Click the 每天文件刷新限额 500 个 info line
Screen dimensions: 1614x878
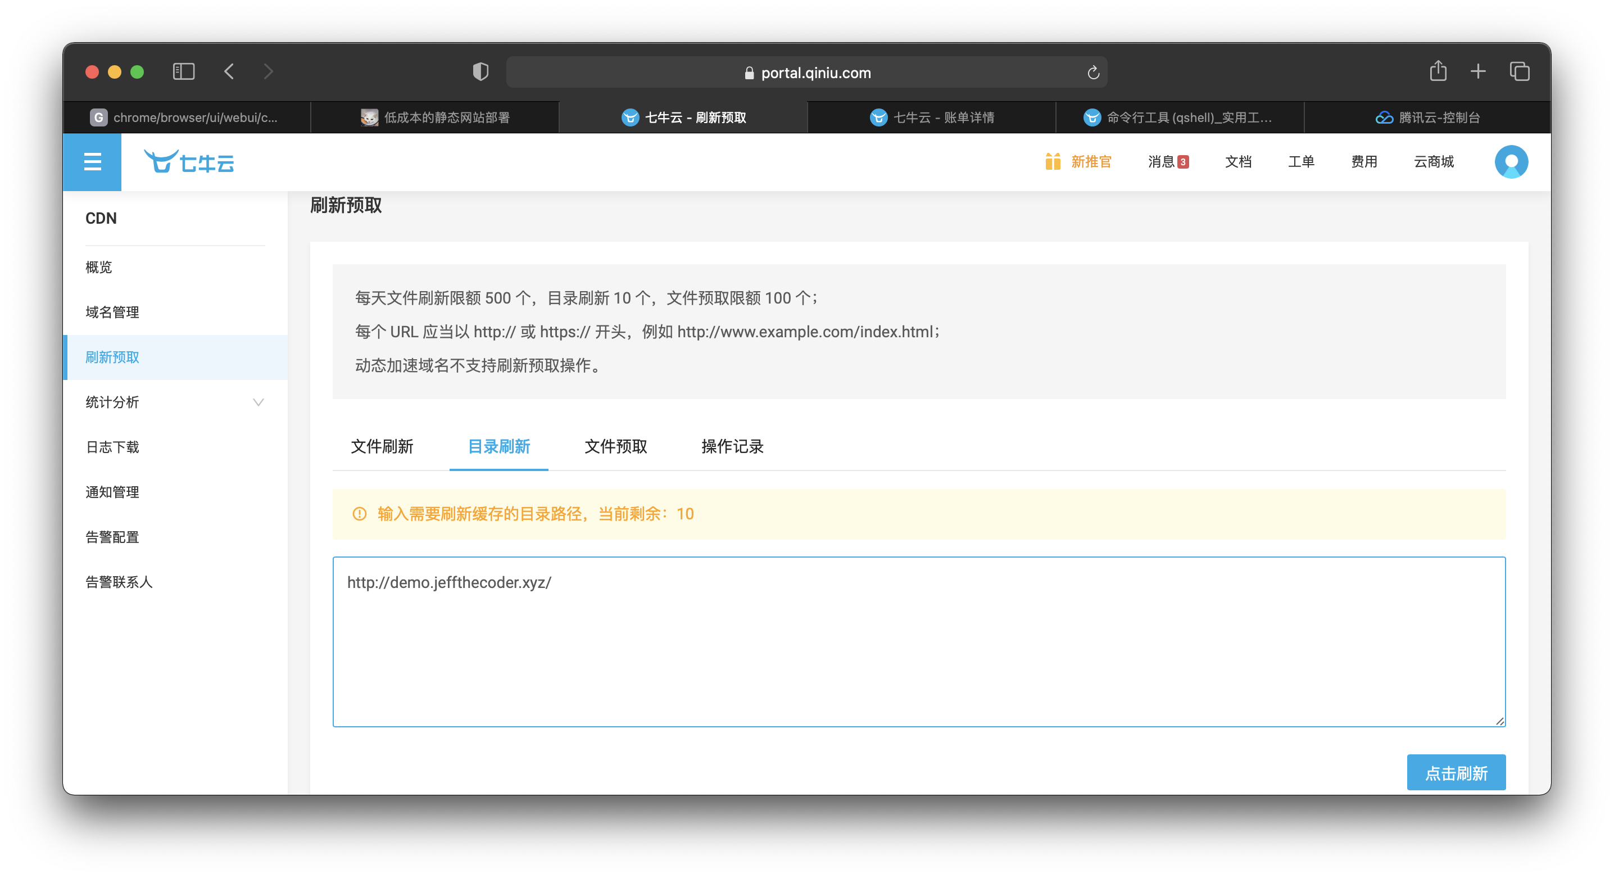587,298
